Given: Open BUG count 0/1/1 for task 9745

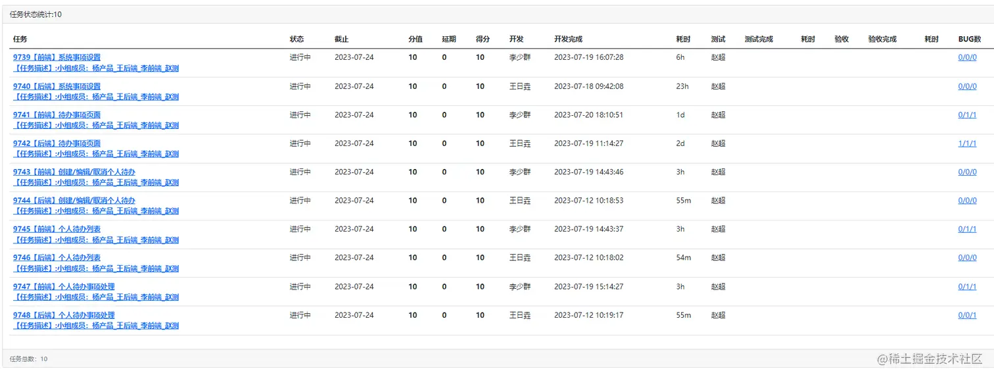Looking at the screenshot, I should [x=967, y=229].
